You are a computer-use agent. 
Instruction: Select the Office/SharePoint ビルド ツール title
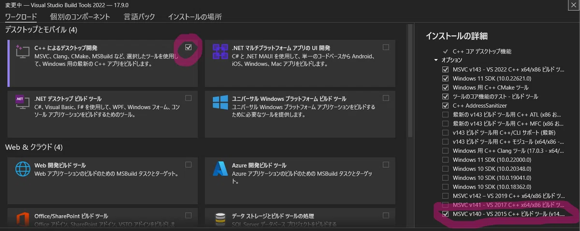[70, 216]
